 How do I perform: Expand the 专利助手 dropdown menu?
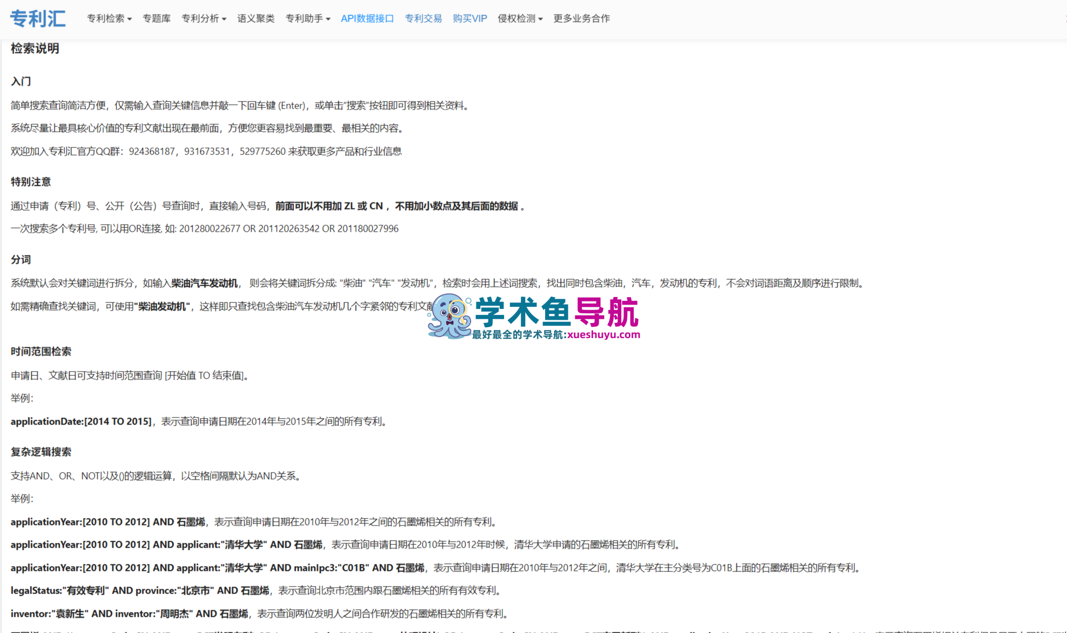click(x=307, y=19)
